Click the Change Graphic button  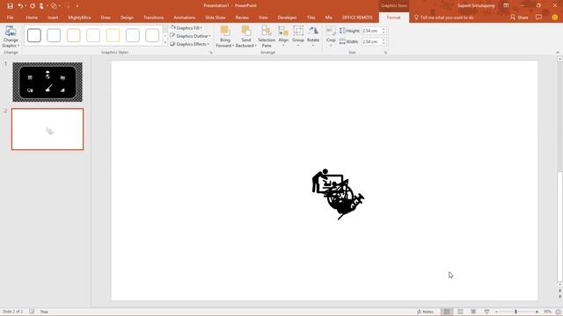[x=11, y=37]
